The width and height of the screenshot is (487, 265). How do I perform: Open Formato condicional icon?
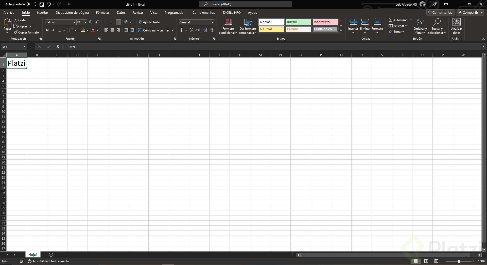coord(228,22)
